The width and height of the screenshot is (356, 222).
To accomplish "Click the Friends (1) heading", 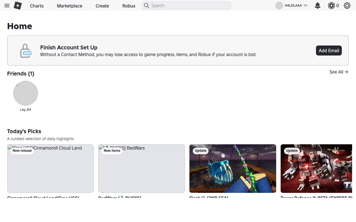I will [21, 74].
